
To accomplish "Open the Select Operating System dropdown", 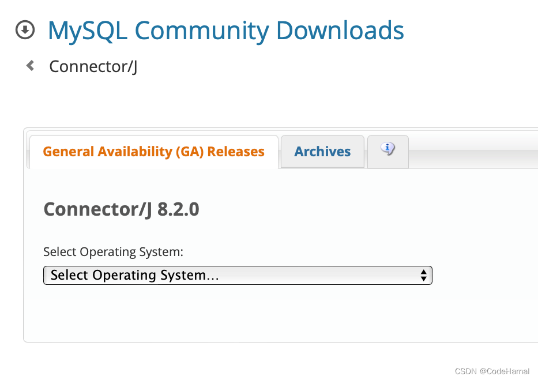I will pos(238,276).
